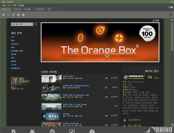Open Half-Life 2: Episode Two title link
Viewport: 174px width, 133px height.
point(76,95)
